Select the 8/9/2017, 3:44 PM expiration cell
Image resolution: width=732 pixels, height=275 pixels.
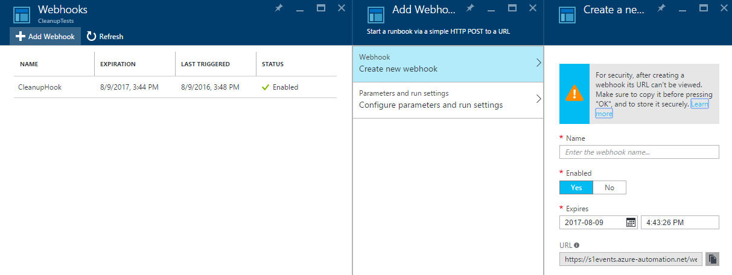click(129, 87)
